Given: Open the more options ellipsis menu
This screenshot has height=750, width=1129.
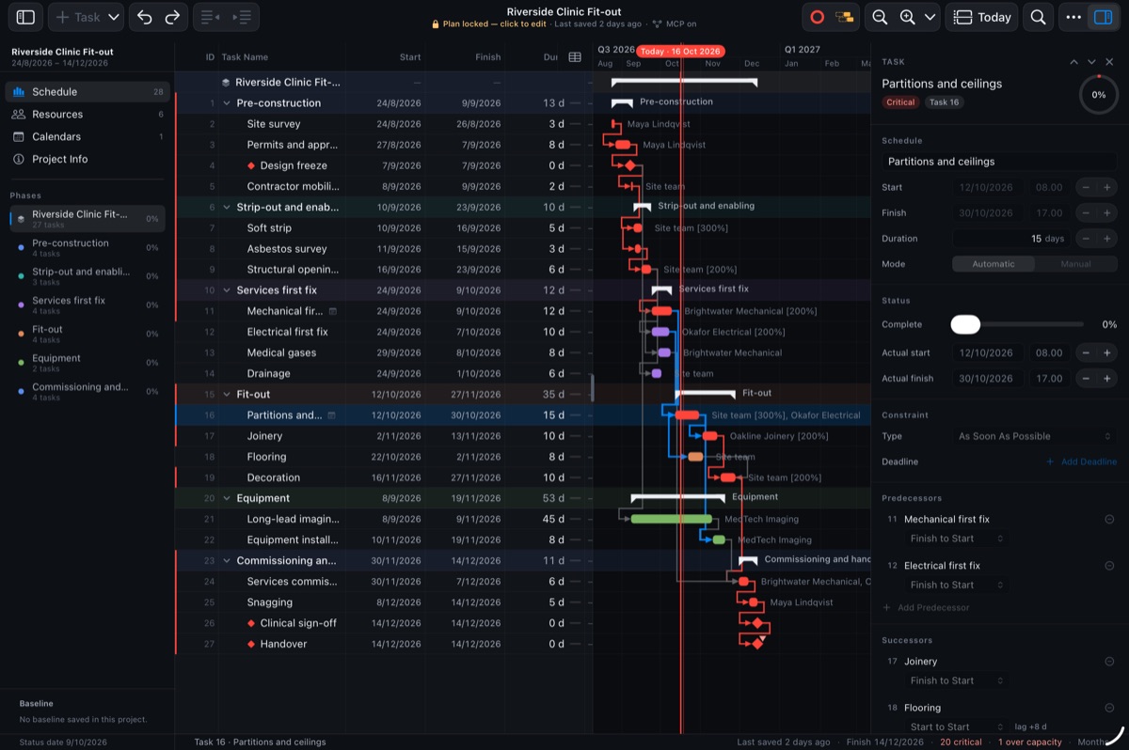Looking at the screenshot, I should point(1073,17).
